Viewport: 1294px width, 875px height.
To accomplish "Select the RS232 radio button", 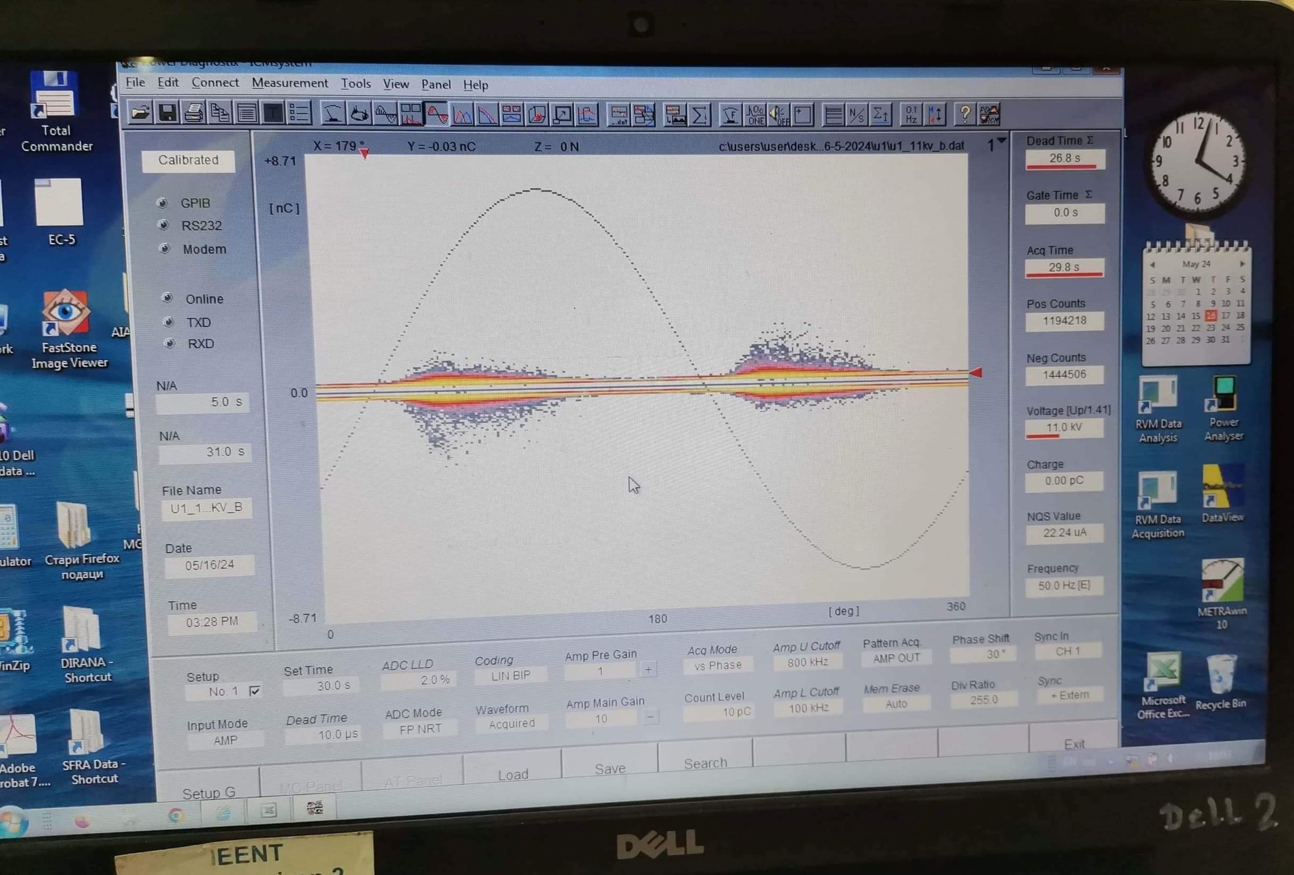I will (164, 225).
